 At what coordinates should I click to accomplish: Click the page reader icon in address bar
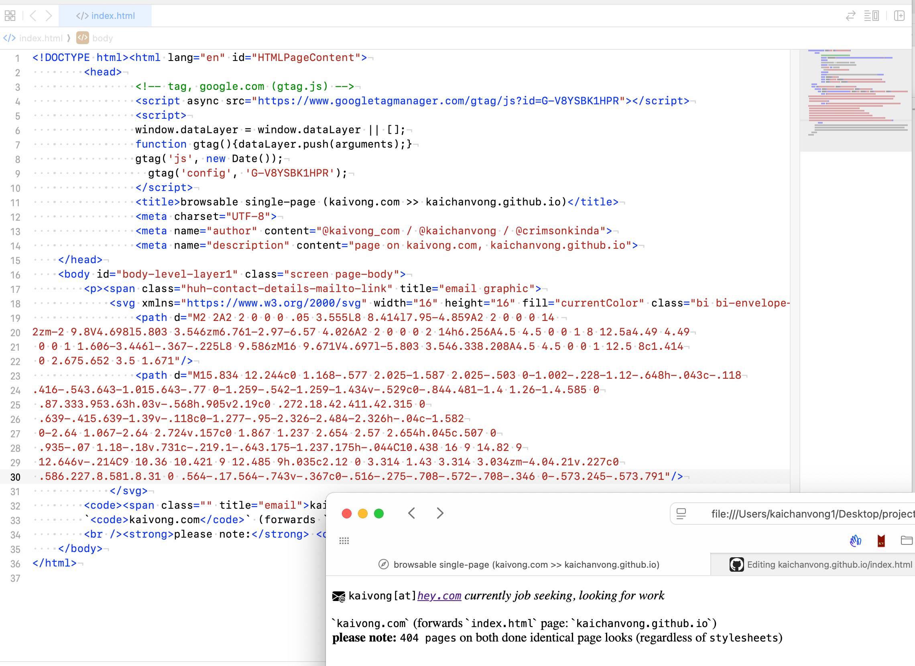point(681,514)
